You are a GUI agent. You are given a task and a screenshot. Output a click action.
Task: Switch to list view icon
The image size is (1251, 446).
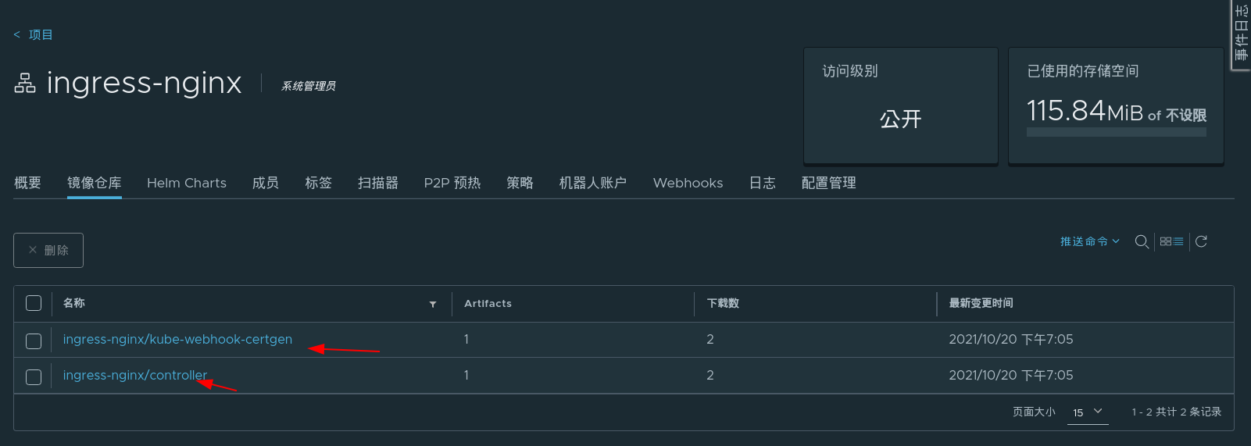pos(1178,242)
